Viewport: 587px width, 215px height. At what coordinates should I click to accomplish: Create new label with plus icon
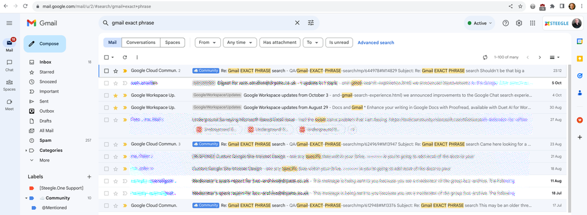(x=89, y=176)
